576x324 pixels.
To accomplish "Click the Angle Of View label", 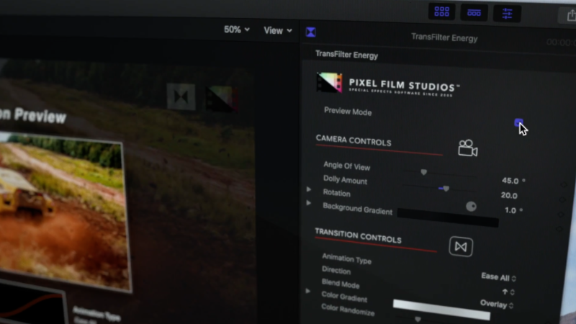I will 347,166.
